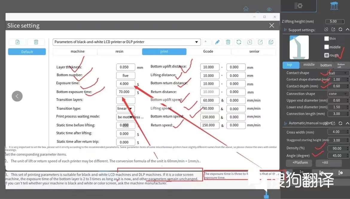Switch to the senior tab
This screenshot has height=199, width=350.
254,51
